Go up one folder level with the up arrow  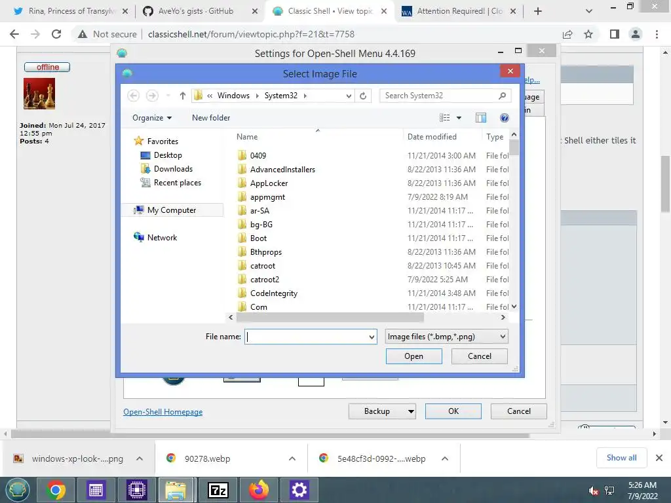point(183,96)
